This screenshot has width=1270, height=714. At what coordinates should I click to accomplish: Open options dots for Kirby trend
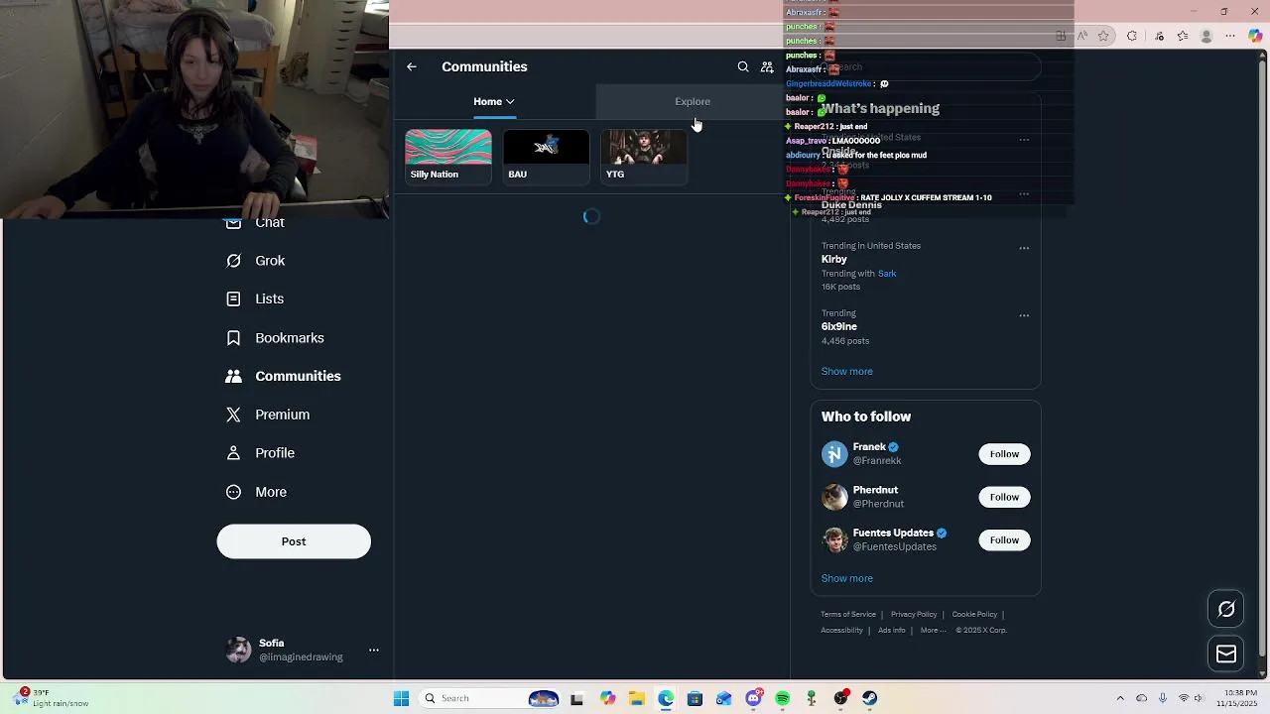click(1024, 248)
